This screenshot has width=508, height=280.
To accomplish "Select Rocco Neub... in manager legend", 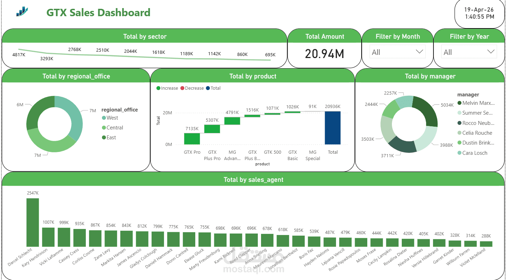I will pos(476,123).
